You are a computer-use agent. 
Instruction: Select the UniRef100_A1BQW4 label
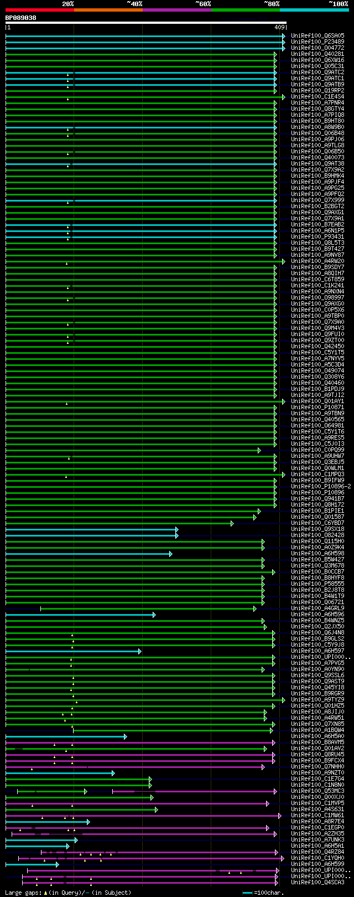click(317, 730)
